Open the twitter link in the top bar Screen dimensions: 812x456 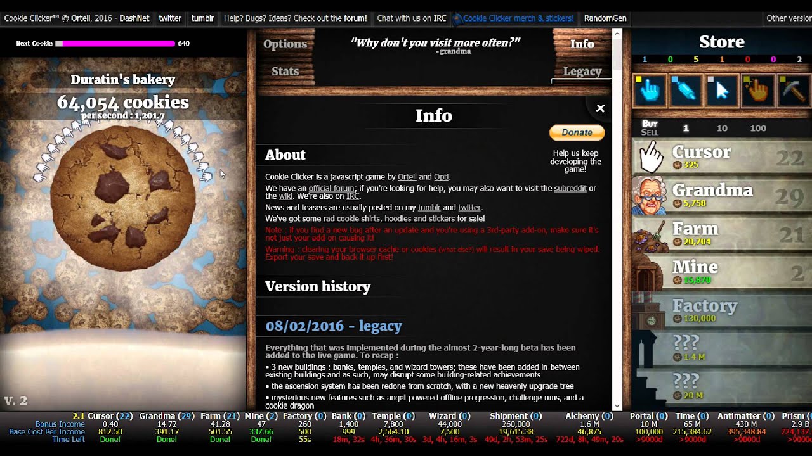(x=170, y=18)
